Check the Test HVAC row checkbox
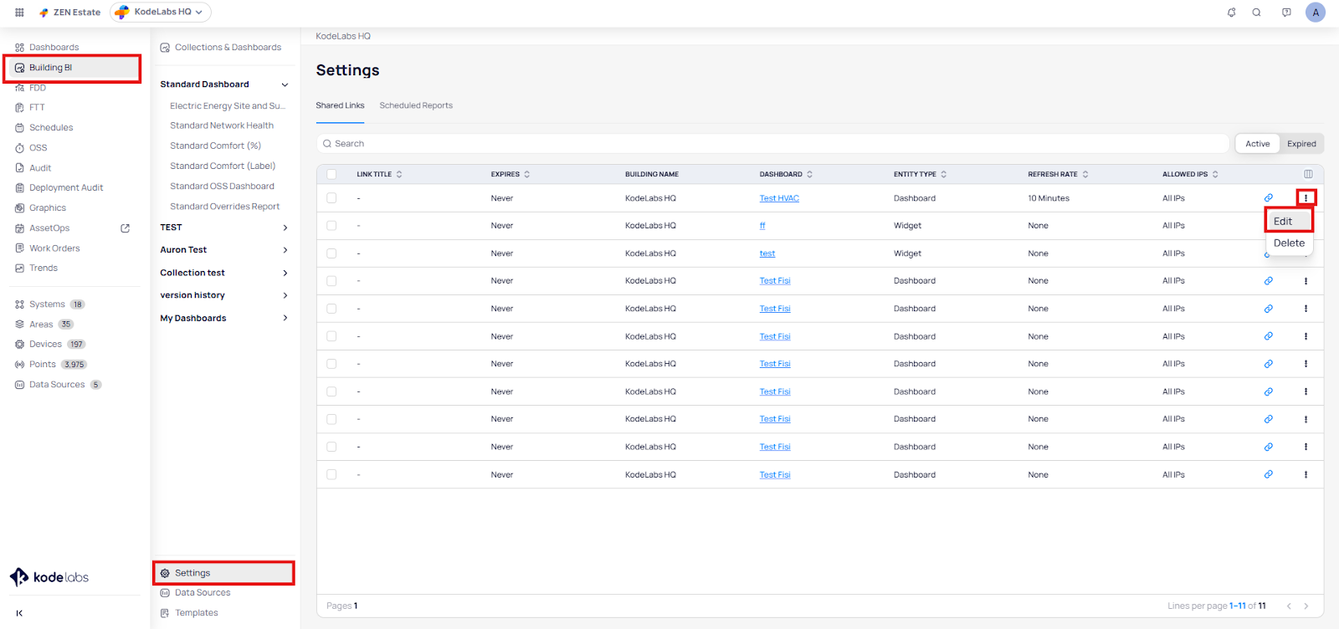 331,198
